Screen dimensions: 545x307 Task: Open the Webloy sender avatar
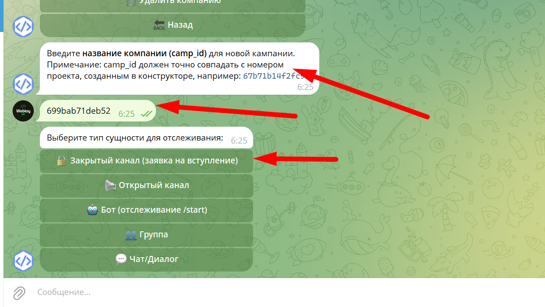23,111
